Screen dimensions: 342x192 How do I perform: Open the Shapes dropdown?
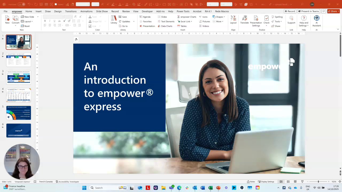click(219, 17)
